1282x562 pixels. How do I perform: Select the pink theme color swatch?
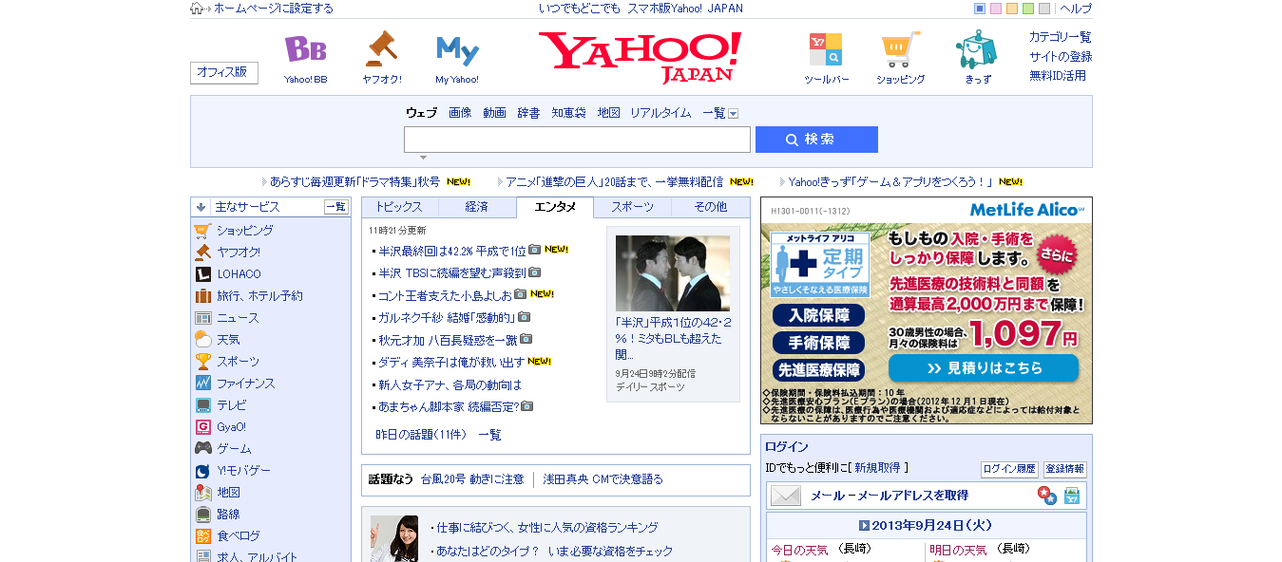point(996,9)
